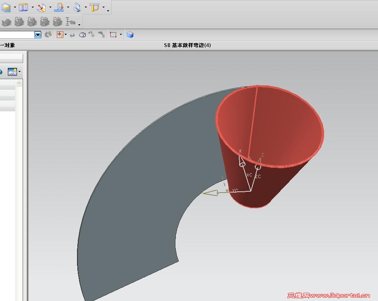Expand the bend tool dropdown arrow
Screen dimensions: 378x301
[x=68, y=7]
